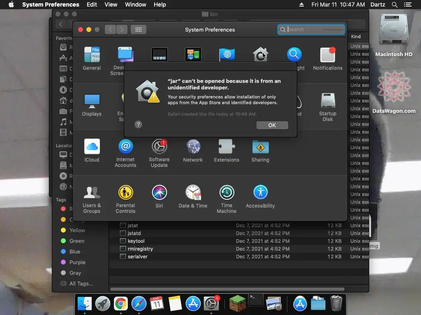Click the eject icon in menu bar
The image size is (421, 315).
pyautogui.click(x=301, y=5)
